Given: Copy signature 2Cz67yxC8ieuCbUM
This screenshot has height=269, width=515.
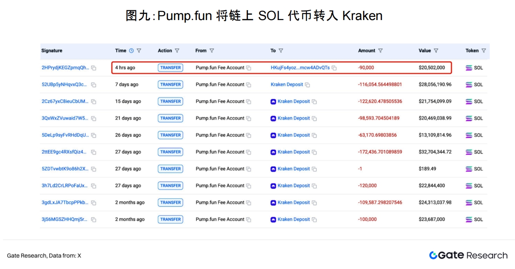Looking at the screenshot, I should [94, 102].
